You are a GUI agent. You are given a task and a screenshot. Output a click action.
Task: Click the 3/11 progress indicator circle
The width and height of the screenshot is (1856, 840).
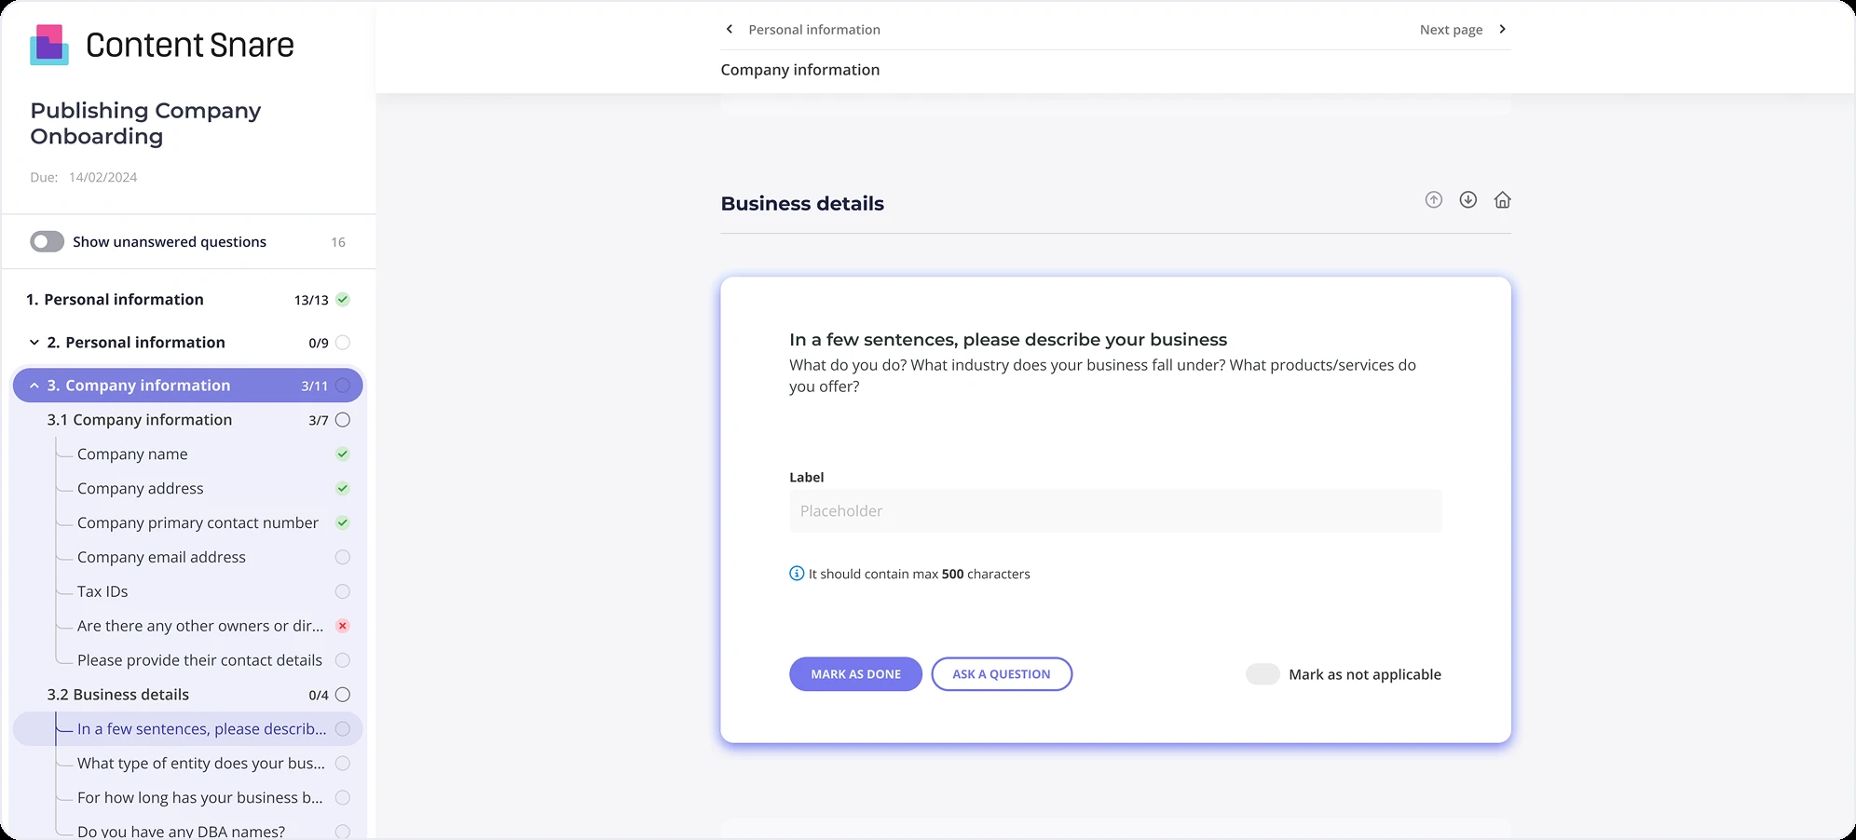pos(342,385)
